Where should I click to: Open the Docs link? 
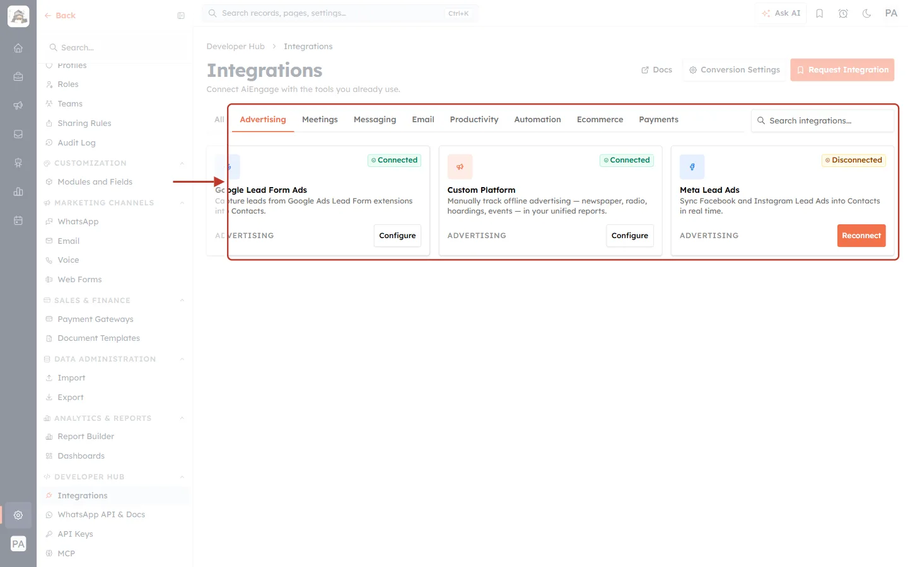click(x=657, y=70)
